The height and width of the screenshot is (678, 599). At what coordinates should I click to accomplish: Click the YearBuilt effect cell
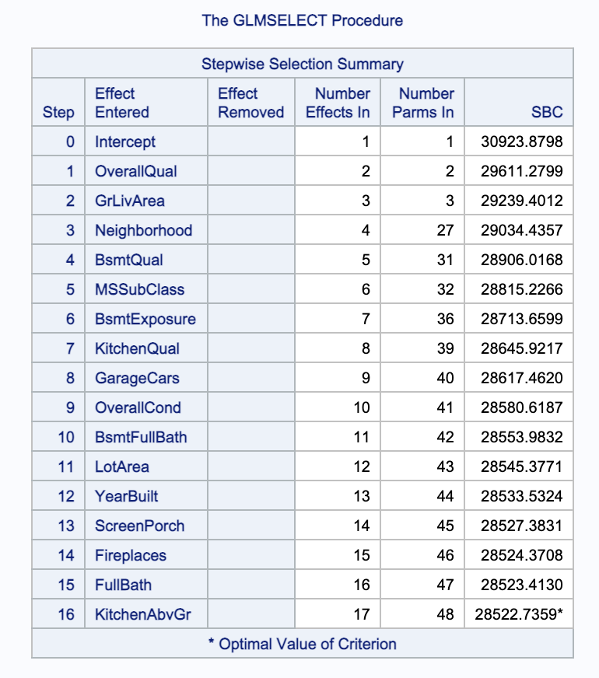pos(127,496)
